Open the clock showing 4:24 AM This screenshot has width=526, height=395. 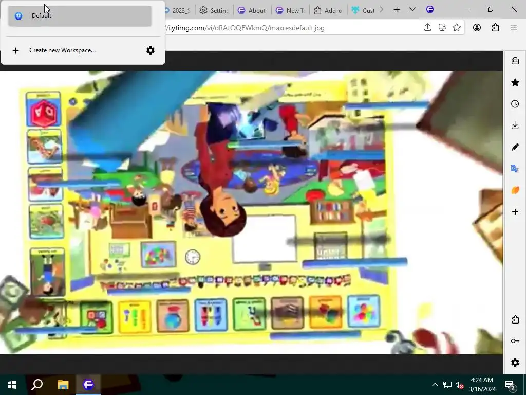(x=482, y=385)
